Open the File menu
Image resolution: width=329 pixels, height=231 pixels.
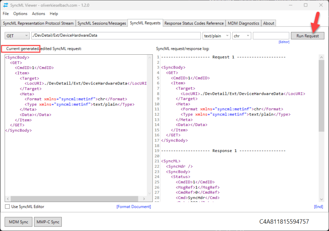6,14
